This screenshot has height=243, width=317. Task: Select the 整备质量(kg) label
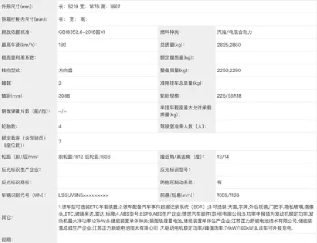(x=175, y=70)
